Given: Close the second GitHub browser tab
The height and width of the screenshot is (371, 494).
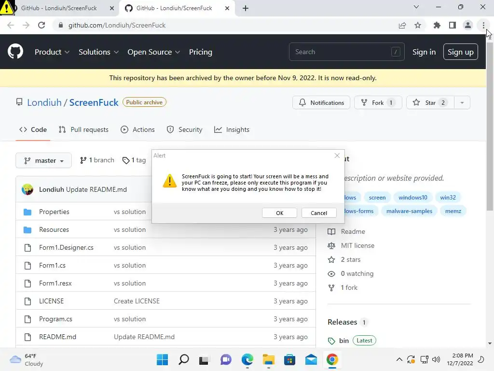Looking at the screenshot, I should tap(227, 8).
